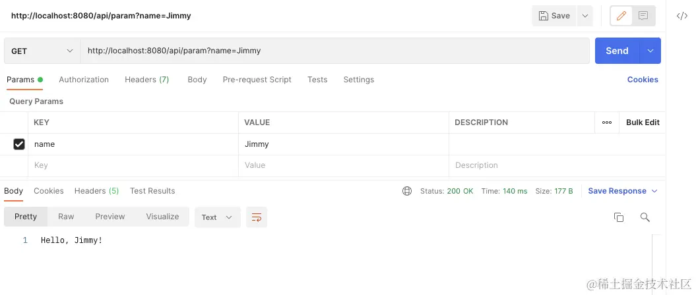Open the Text format dropdown

tap(217, 217)
